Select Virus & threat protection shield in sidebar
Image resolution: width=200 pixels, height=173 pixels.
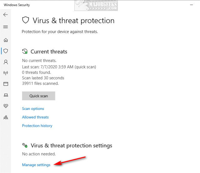pos(6,51)
